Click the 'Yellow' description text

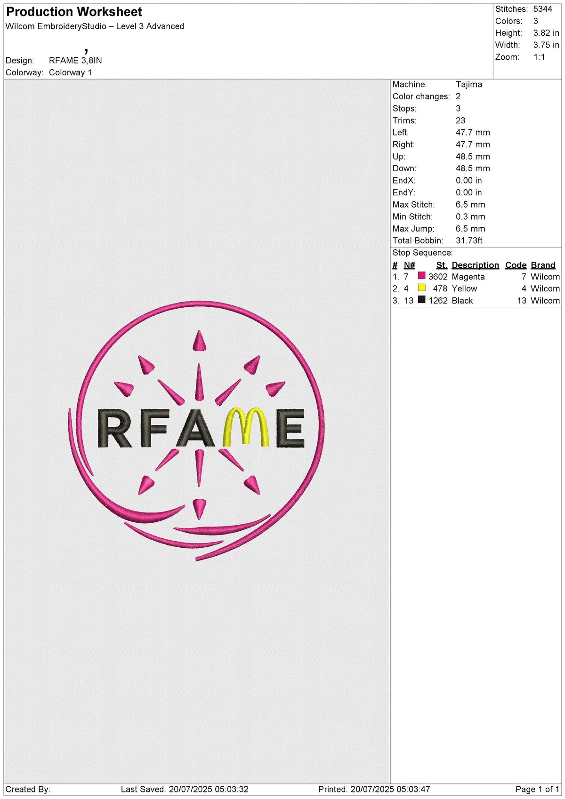click(x=464, y=288)
